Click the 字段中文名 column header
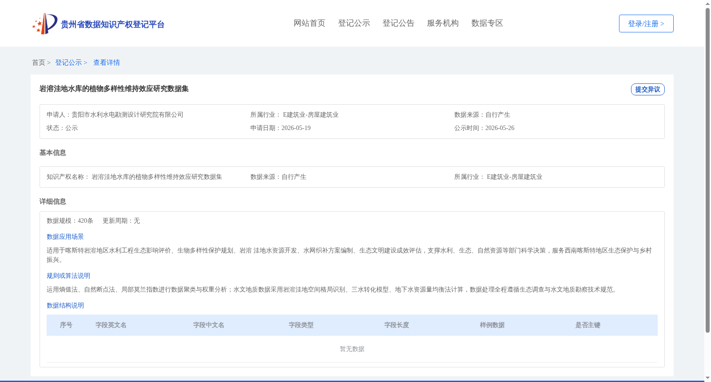Screen dimensions: 711x382 (x=209, y=325)
